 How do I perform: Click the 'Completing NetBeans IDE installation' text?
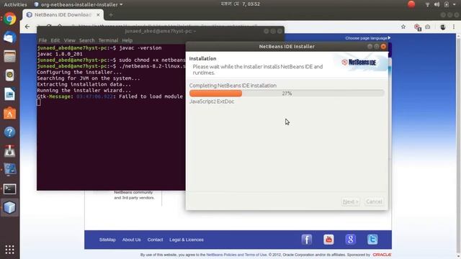[x=233, y=86]
